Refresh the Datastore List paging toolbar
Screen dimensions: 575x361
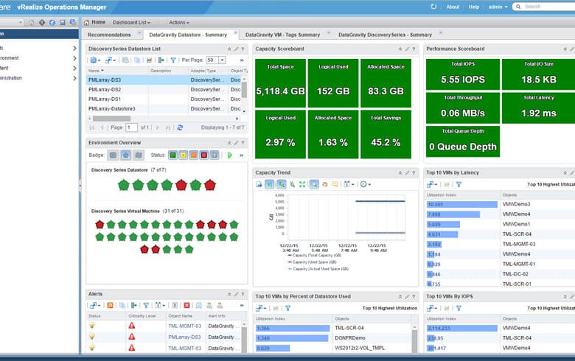(x=180, y=127)
